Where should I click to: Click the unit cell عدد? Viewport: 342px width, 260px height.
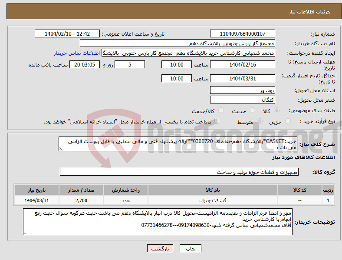click(x=126, y=200)
